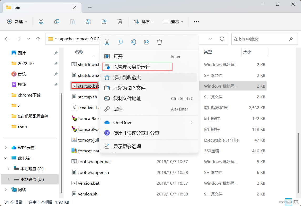Viewport: 301px width, 206px height.
Task: Sort by 类型 column header
Action: [x=208, y=52]
